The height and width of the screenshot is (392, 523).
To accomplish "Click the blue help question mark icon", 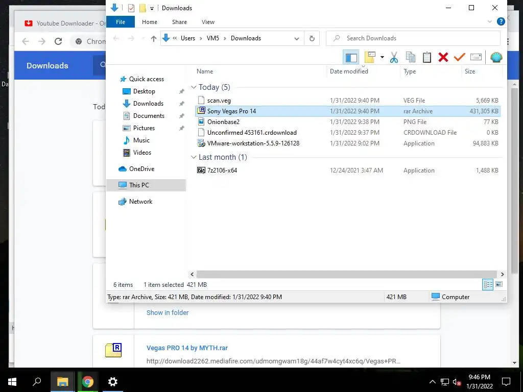I will (x=501, y=21).
